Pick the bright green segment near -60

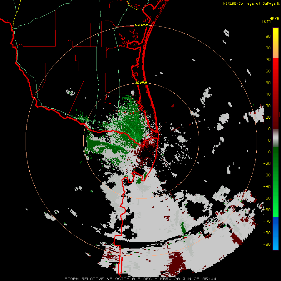tap(276, 210)
